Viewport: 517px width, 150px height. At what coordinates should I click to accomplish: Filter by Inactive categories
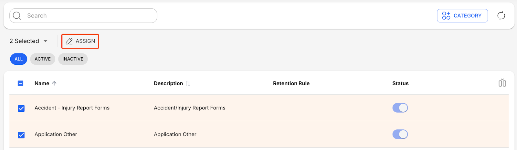coord(73,59)
